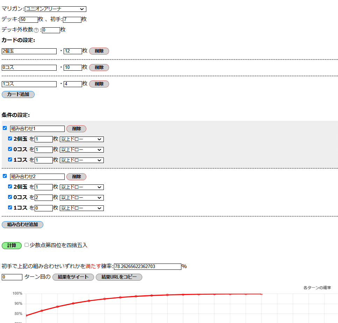Click 2個玉 quantity field in 組み合わせ1
338x323 pixels.
[44, 139]
